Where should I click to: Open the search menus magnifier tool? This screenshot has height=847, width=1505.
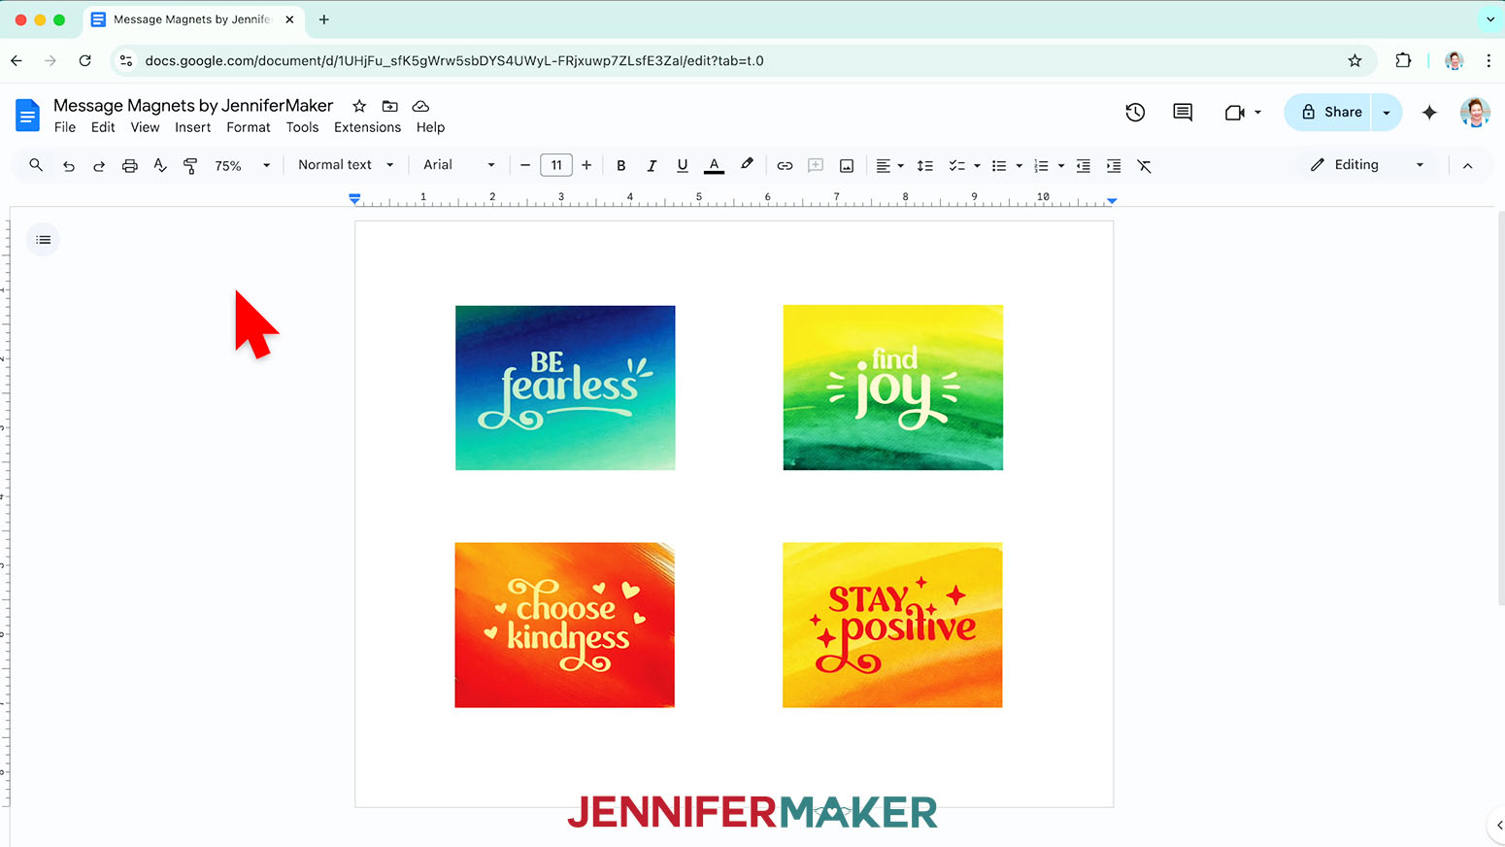pos(36,165)
